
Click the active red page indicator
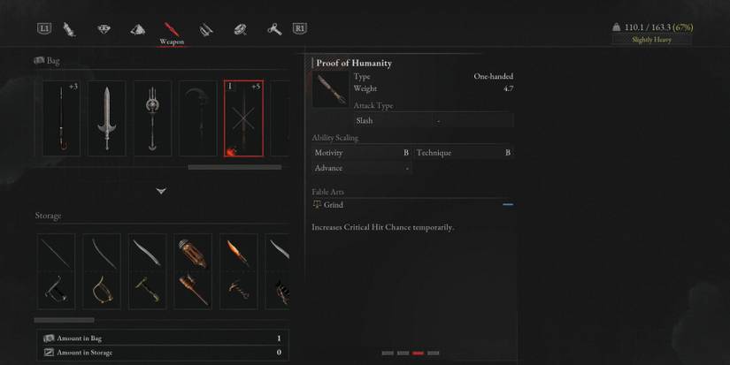418,354
